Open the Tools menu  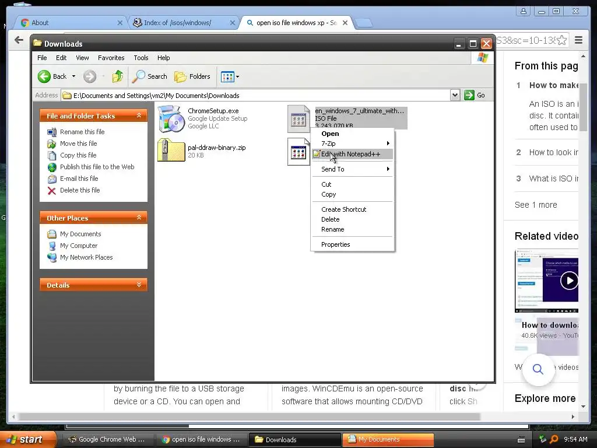pos(141,58)
